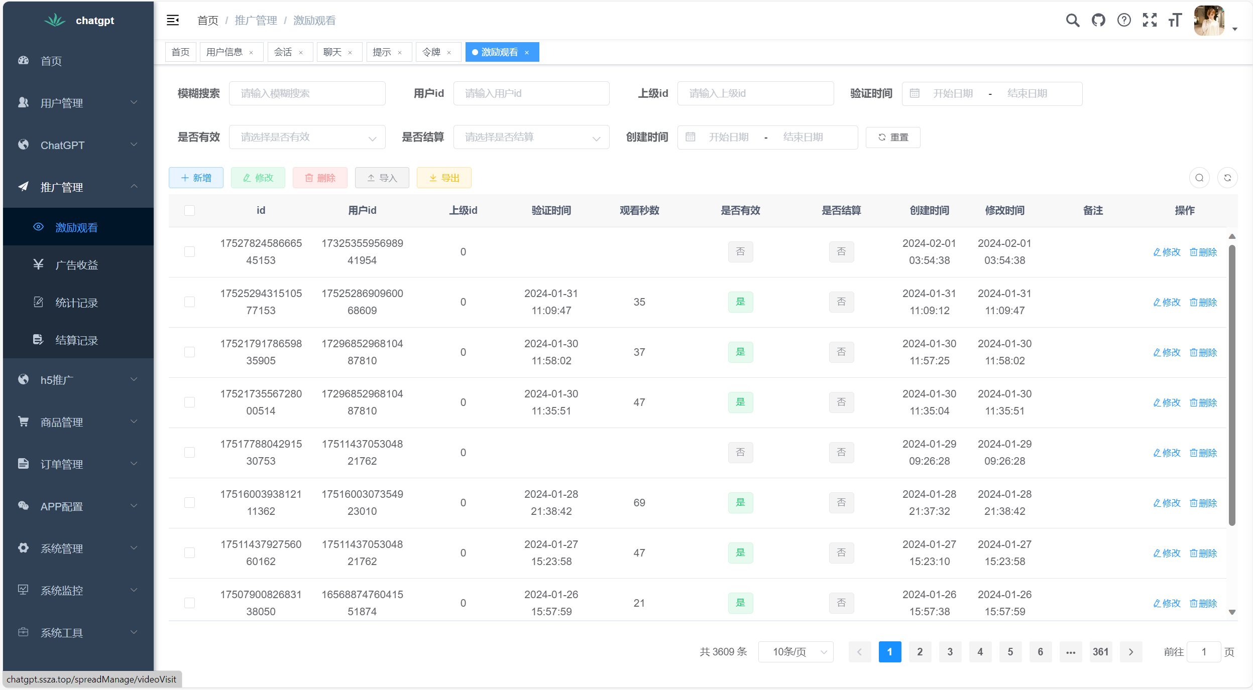Open the header search magnifier icon
The image size is (1253, 690).
[x=1073, y=20]
